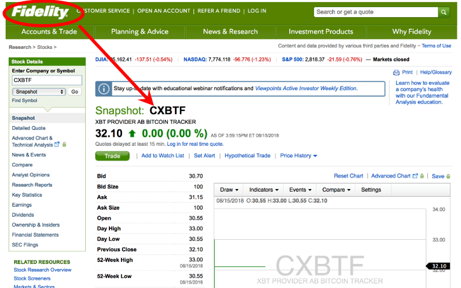This screenshot has width=461, height=288.
Task: Expand the Price History dropdown
Action: (x=298, y=155)
